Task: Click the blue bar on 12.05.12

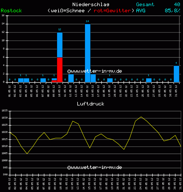Action: (x=71, y=78)
